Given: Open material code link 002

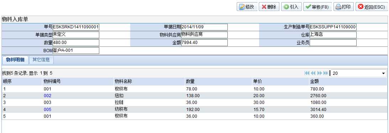Looking at the screenshot, I should pyautogui.click(x=47, y=96).
